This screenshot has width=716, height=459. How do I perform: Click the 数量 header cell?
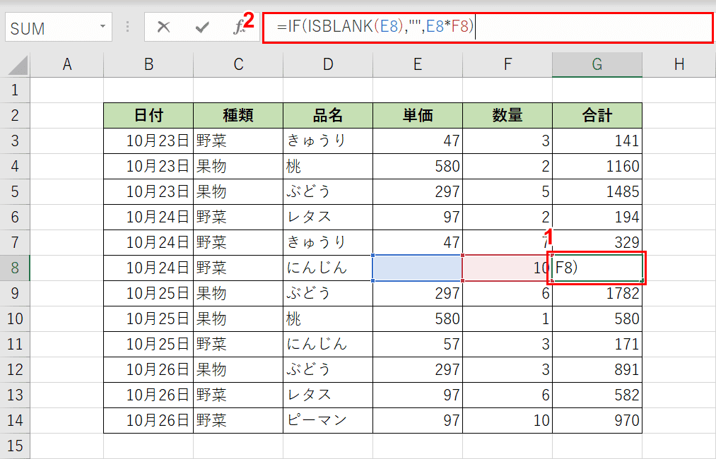click(x=507, y=115)
